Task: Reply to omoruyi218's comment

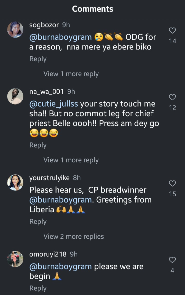Action: pyautogui.click(x=38, y=288)
